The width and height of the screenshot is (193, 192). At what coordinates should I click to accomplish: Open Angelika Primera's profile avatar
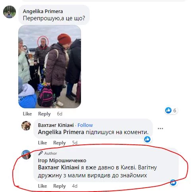click(x=10, y=12)
